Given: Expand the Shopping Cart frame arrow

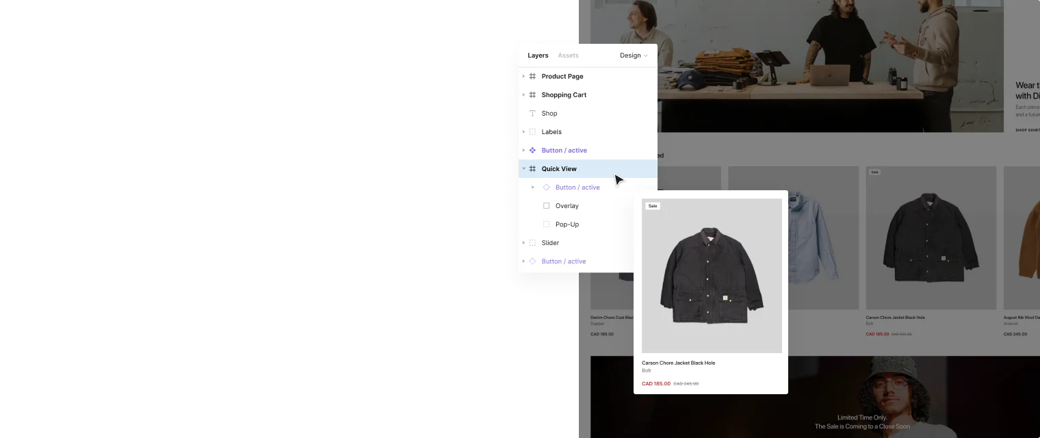Looking at the screenshot, I should [x=524, y=95].
